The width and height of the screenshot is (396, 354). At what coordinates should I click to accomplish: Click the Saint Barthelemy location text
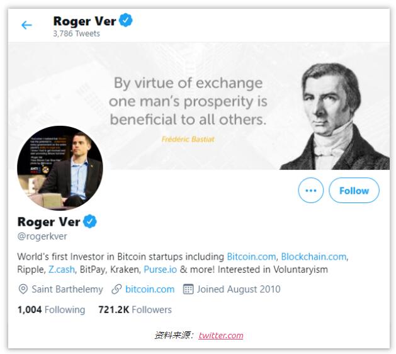(x=67, y=289)
